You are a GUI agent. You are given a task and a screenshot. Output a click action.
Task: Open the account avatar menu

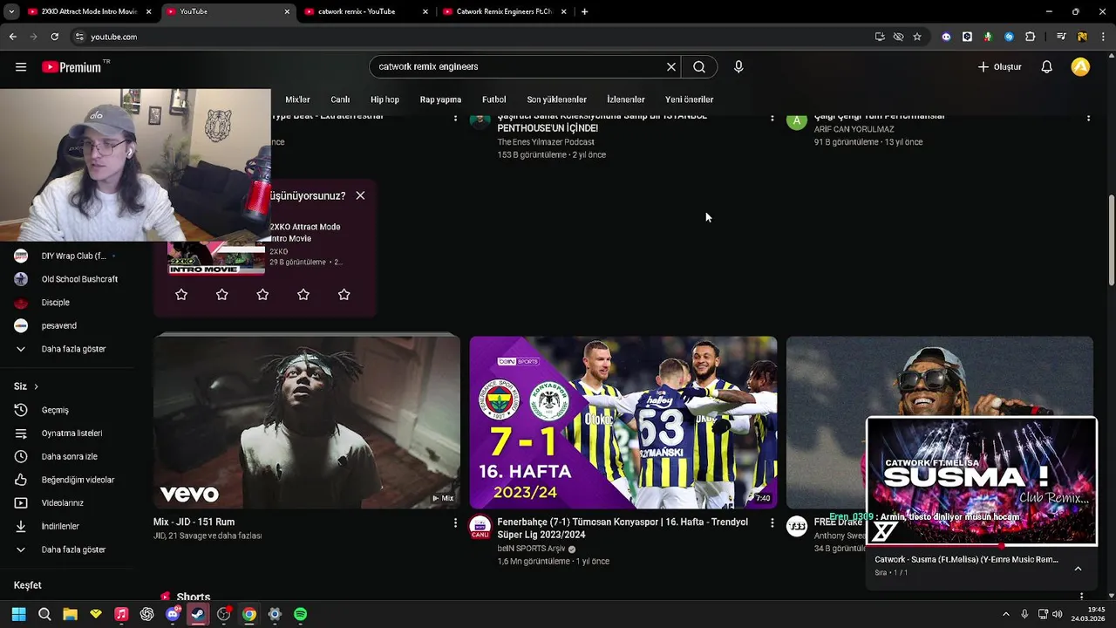pos(1080,67)
